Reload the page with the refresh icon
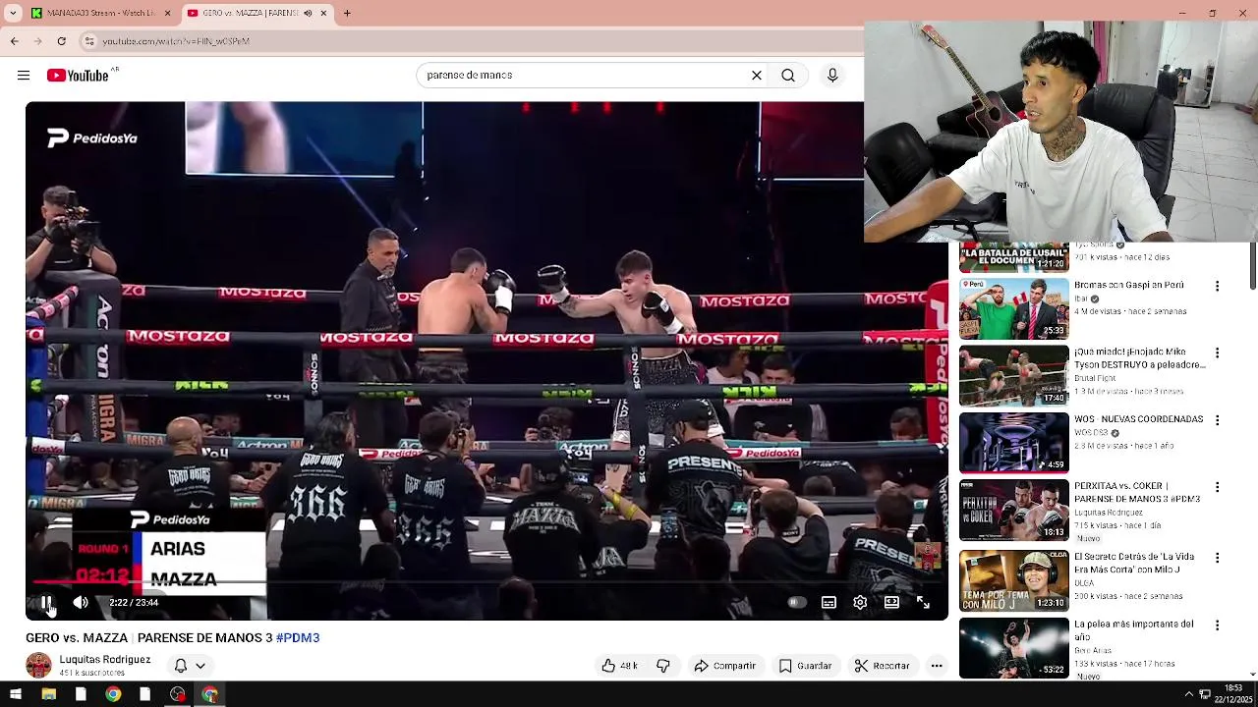Viewport: 1258px width, 707px height. (62, 41)
